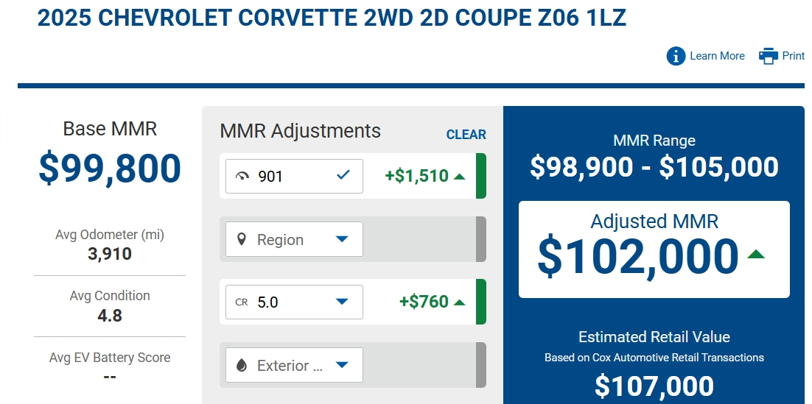Click the green bar on odometer adjustment row
The width and height of the screenshot is (812, 404).
click(x=481, y=176)
